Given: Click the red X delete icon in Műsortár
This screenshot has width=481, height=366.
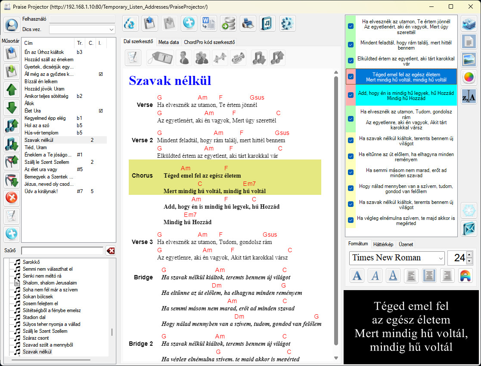Looking at the screenshot, I should [x=12, y=198].
